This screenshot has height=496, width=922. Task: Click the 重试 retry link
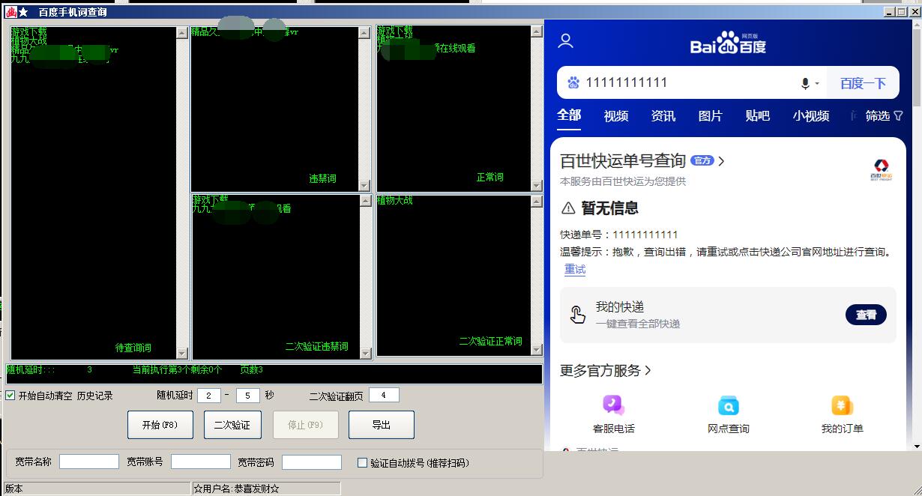[575, 270]
